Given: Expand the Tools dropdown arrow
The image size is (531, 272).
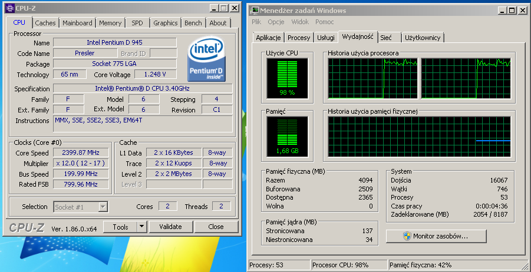Looking at the screenshot, I should pyautogui.click(x=142, y=227).
